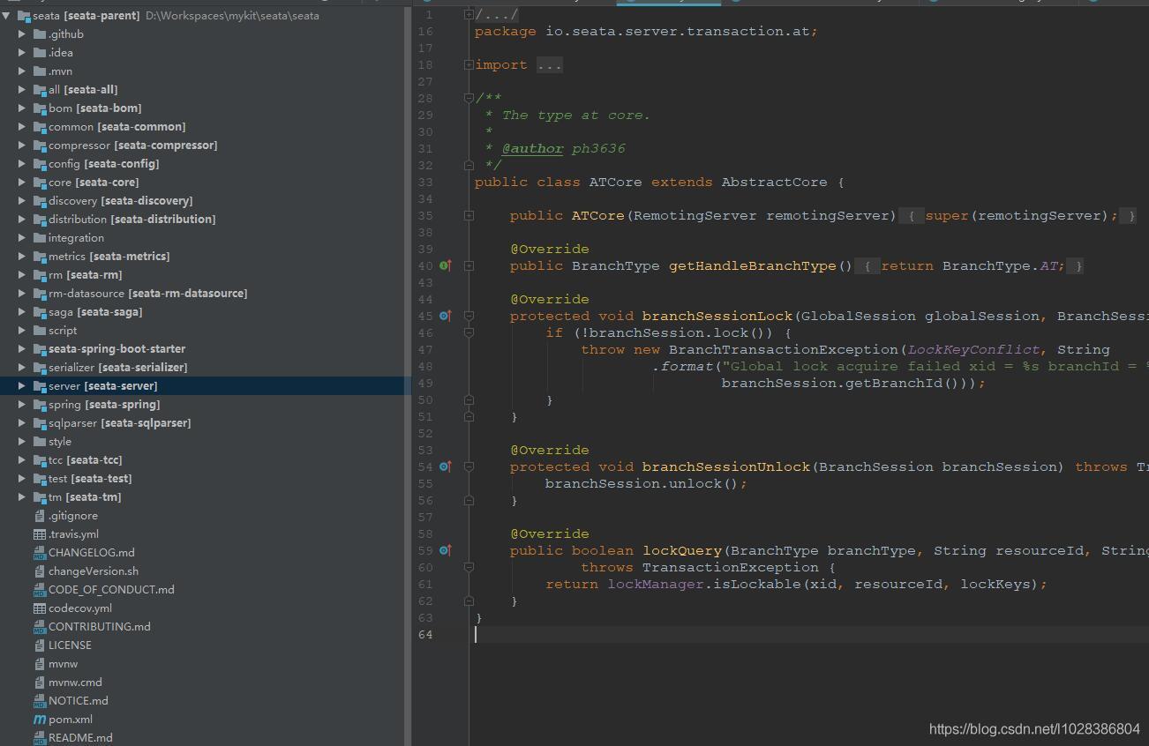
Task: Click the metrics module folder icon
Action: 40,256
